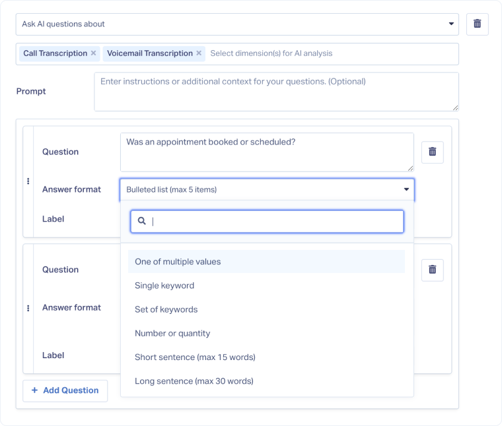The image size is (502, 426).
Task: Focus the Prompt instructions text area
Action: (276, 92)
